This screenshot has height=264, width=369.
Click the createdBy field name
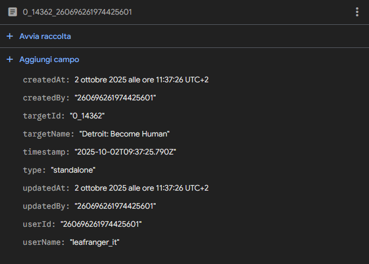[x=46, y=98]
